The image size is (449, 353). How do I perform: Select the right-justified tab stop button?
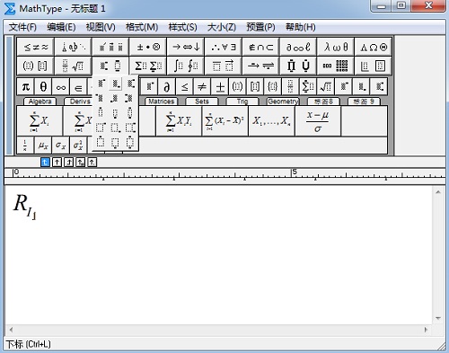tap(68, 163)
